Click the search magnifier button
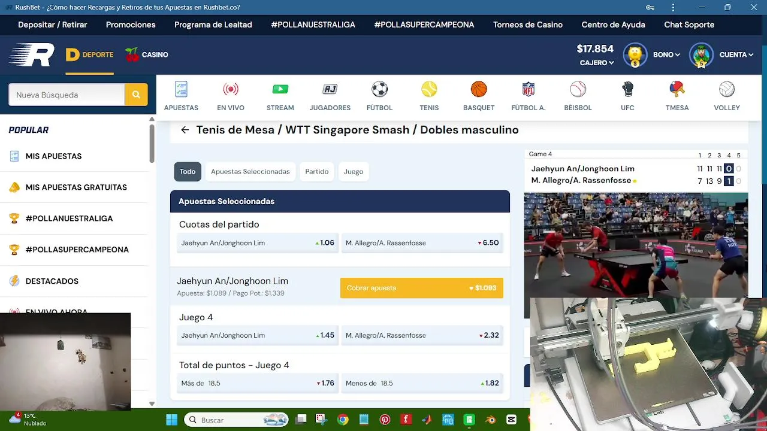 (x=136, y=95)
